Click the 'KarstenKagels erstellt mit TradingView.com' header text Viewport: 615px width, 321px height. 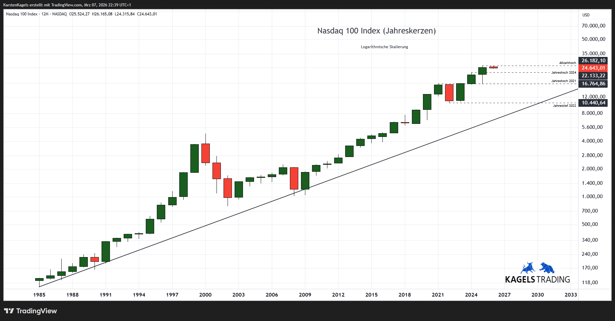coord(67,5)
